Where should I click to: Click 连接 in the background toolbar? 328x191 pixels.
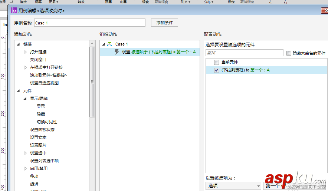(x=23, y=2)
